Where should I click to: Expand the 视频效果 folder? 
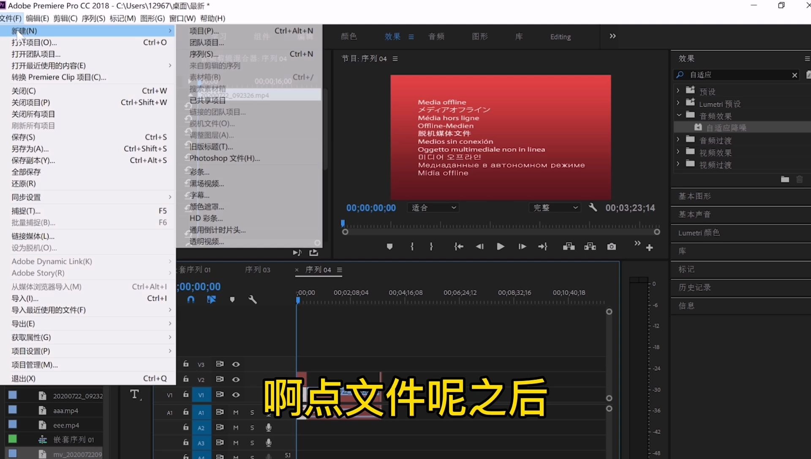point(678,151)
